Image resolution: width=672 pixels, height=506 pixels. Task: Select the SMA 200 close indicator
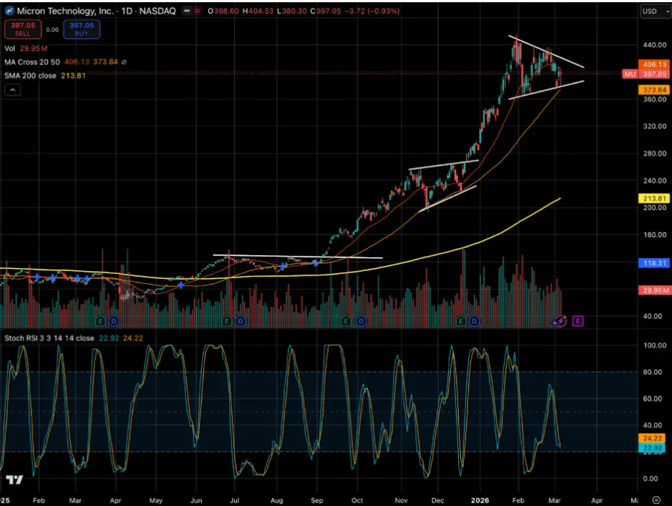coord(29,75)
